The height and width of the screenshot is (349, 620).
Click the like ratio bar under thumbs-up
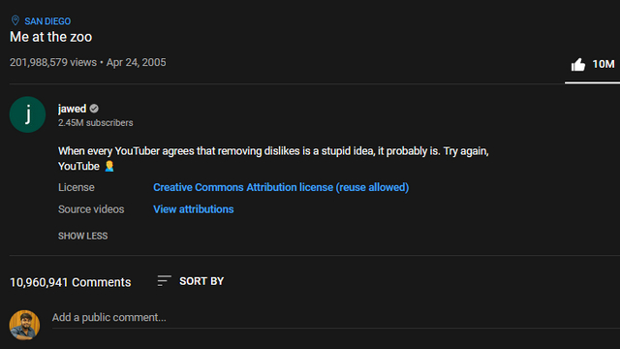point(592,82)
